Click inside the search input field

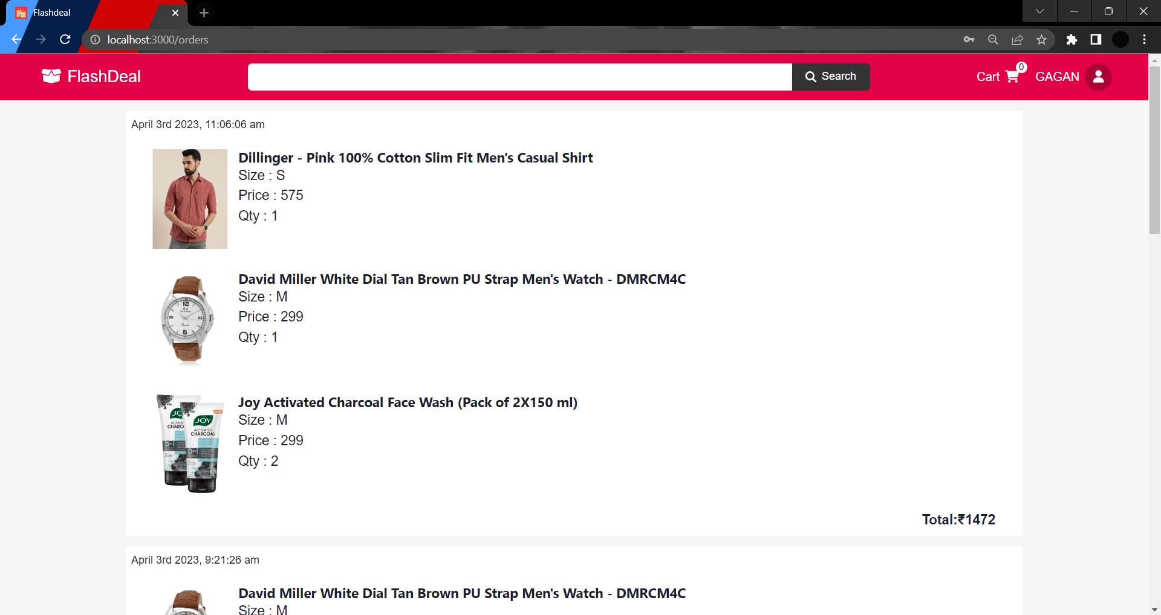click(x=520, y=77)
